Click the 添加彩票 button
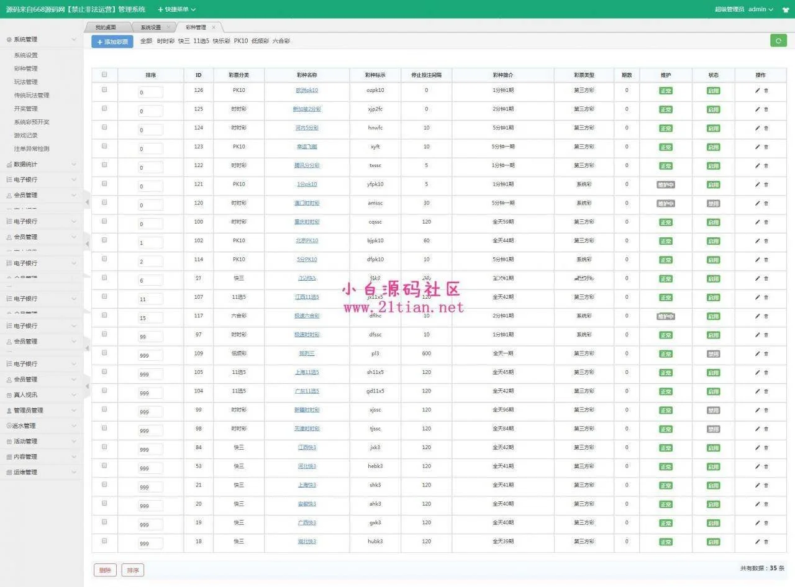This screenshot has width=795, height=587. pos(112,42)
